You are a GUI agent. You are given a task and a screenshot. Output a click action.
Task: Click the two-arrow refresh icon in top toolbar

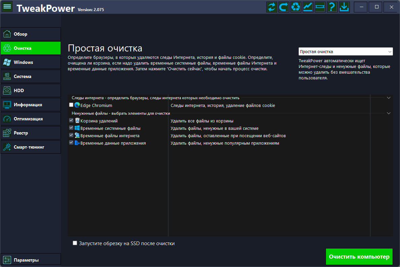pyautogui.click(x=272, y=7)
